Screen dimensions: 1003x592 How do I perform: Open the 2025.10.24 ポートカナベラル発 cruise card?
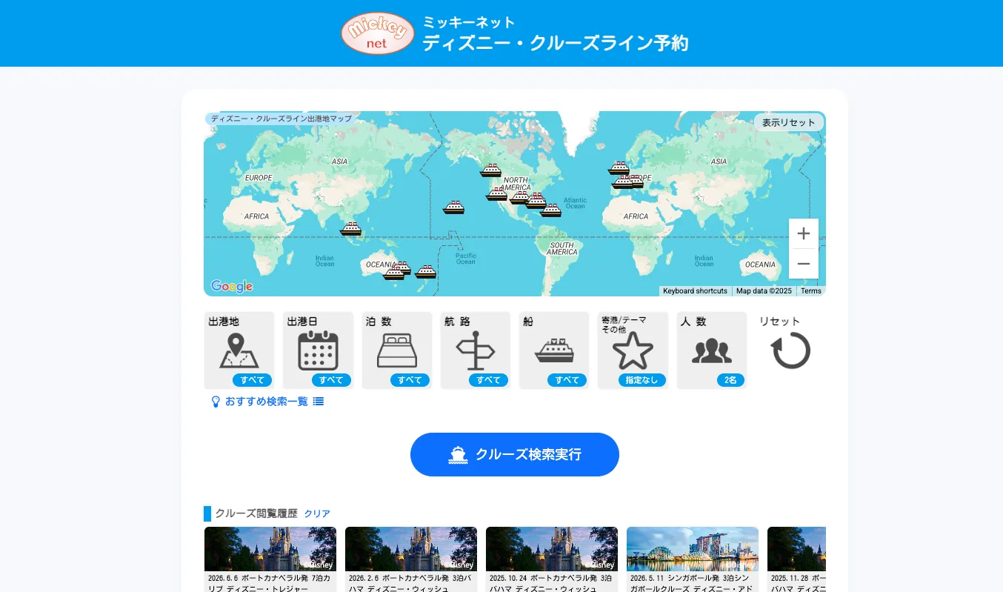552,559
